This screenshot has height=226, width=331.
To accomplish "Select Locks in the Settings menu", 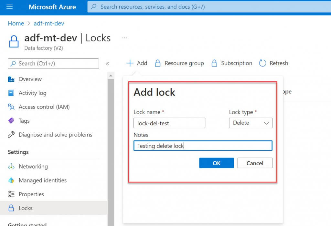I will tap(26, 208).
